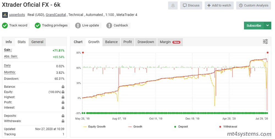Image resolution: width=275 pixels, height=139 pixels.
Task: Open the Discuss button
Action: pos(191,5)
